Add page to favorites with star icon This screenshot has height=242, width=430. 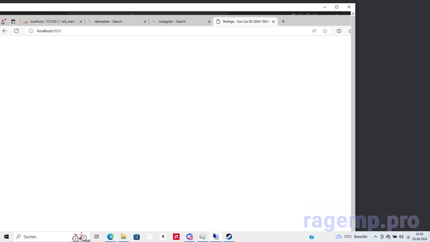(x=325, y=31)
